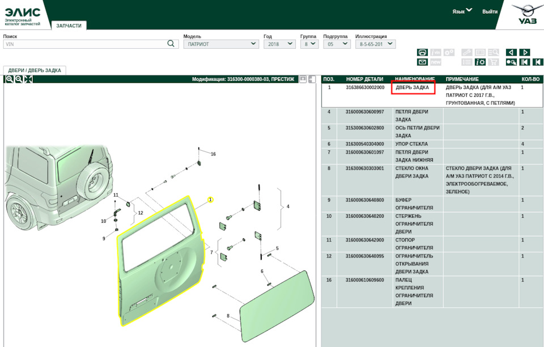Open the Подгруппа dropdown showing 05
The width and height of the screenshot is (544, 347).
(x=337, y=44)
